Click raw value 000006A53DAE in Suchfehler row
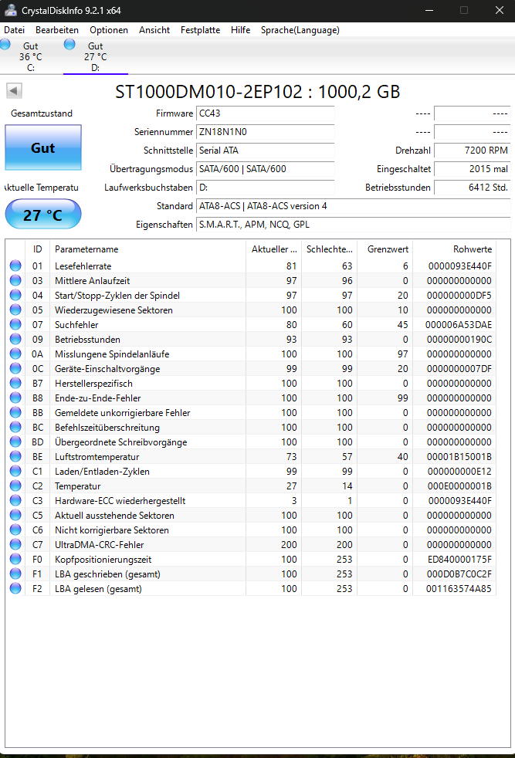This screenshot has width=515, height=758. pyautogui.click(x=459, y=325)
